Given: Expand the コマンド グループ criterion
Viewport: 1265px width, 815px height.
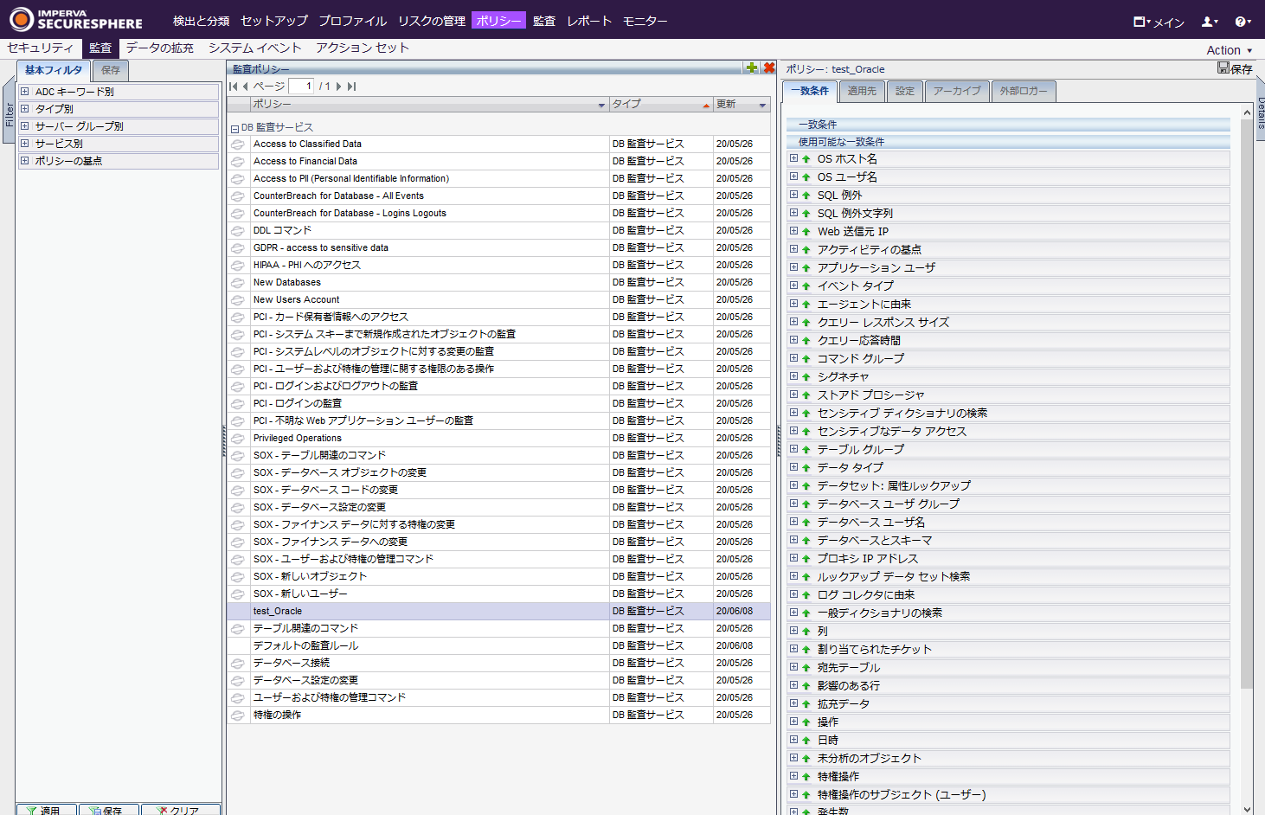Looking at the screenshot, I should tap(793, 358).
